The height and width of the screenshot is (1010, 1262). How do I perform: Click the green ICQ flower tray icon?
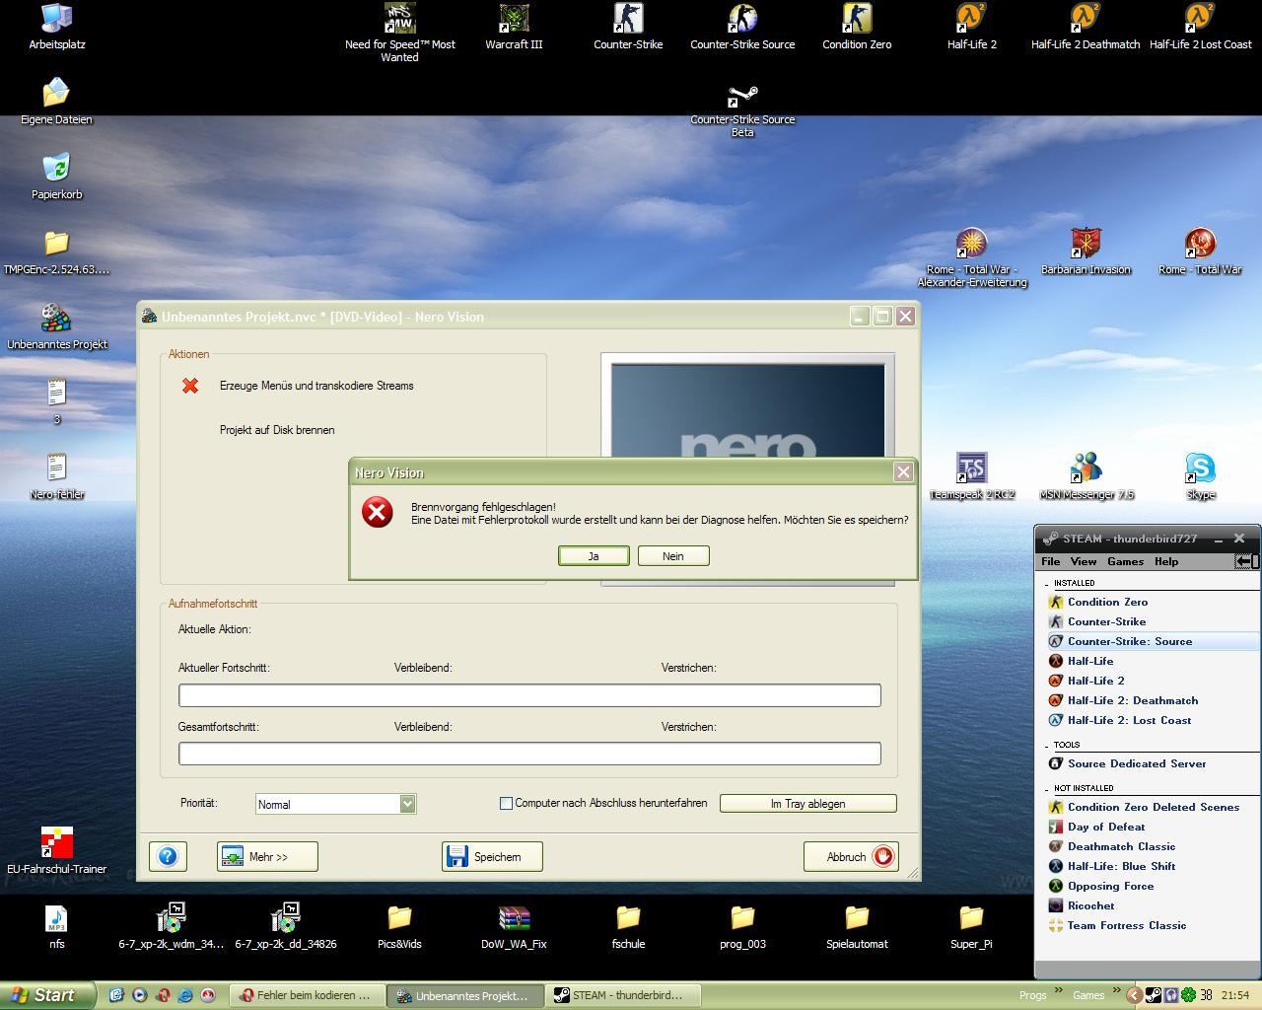1188,995
